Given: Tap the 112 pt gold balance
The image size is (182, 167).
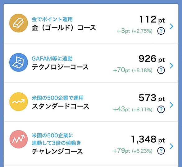Looking at the screenshot, I should pos(152,19).
